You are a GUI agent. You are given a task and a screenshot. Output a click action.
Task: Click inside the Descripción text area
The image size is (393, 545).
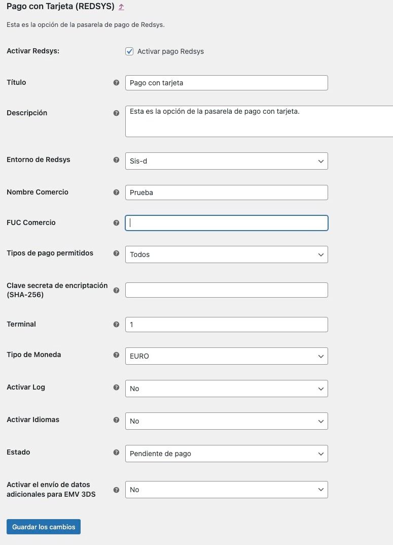tap(259, 121)
